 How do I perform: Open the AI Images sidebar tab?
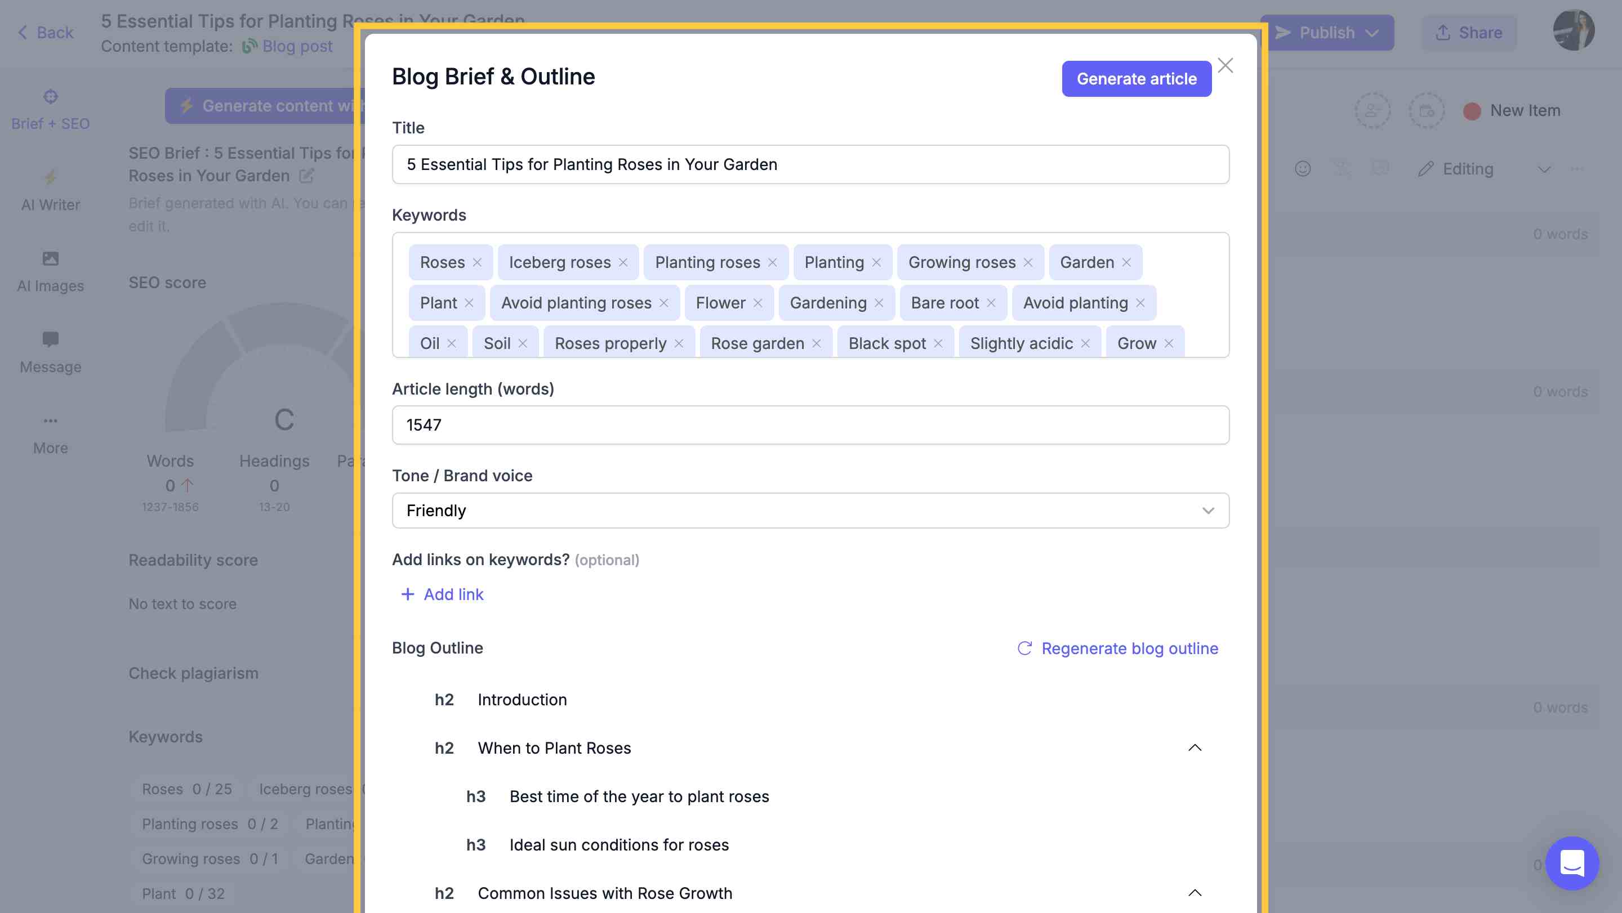[50, 272]
